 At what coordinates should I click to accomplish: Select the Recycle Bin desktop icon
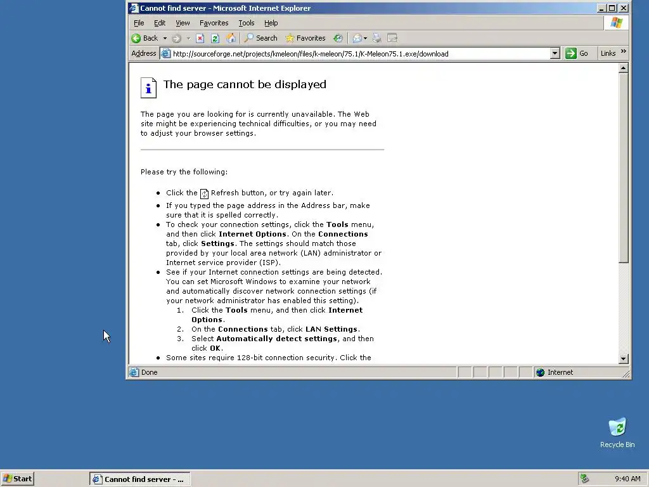tap(617, 432)
